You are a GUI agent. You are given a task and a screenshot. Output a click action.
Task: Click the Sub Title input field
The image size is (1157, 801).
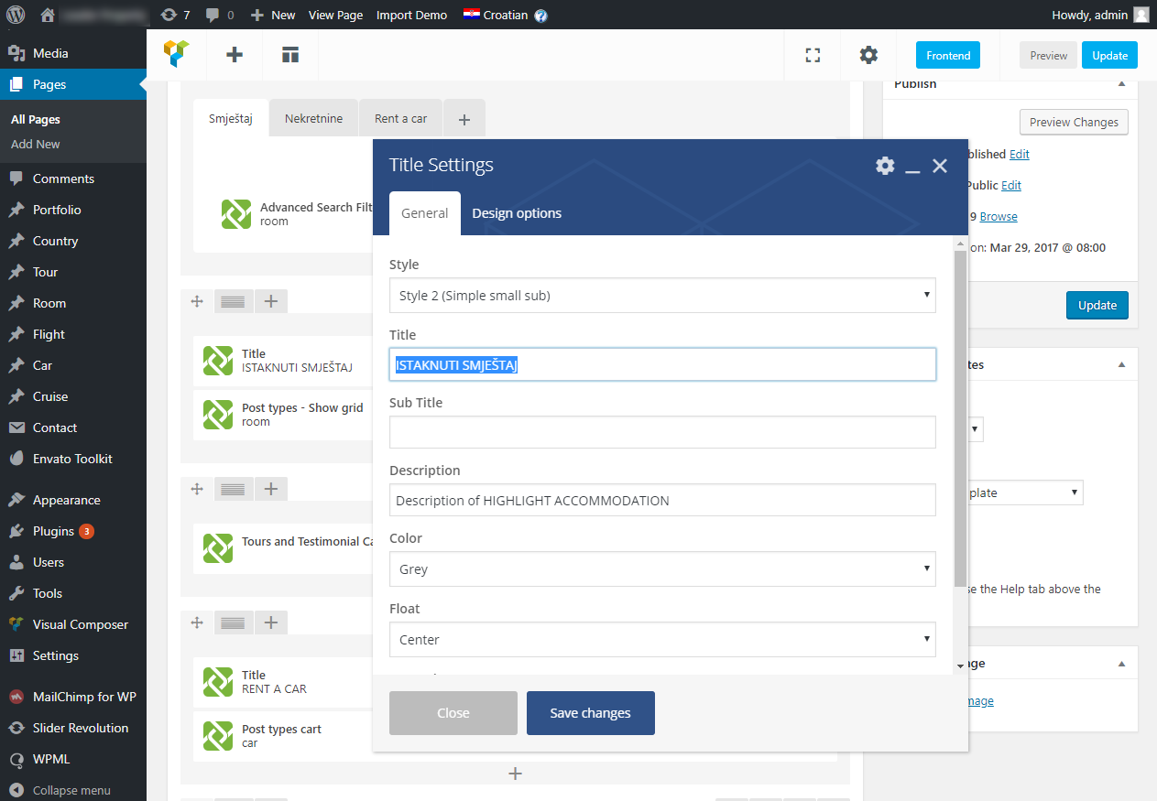[661, 432]
